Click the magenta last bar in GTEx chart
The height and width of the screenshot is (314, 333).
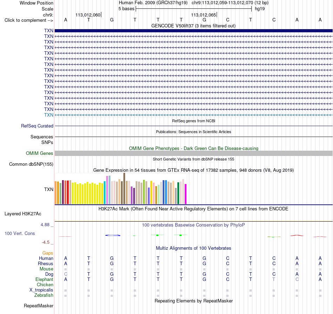[186, 194]
